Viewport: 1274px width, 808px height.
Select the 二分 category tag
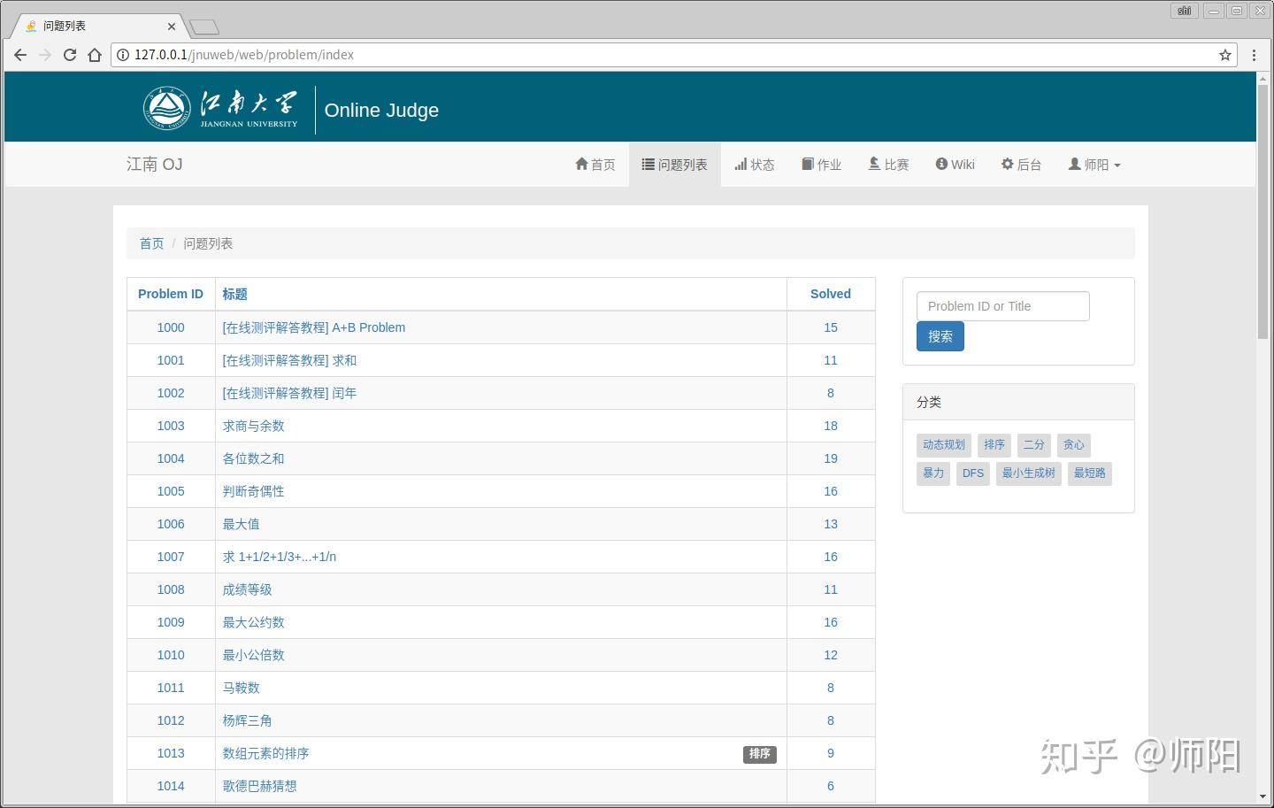(1034, 445)
